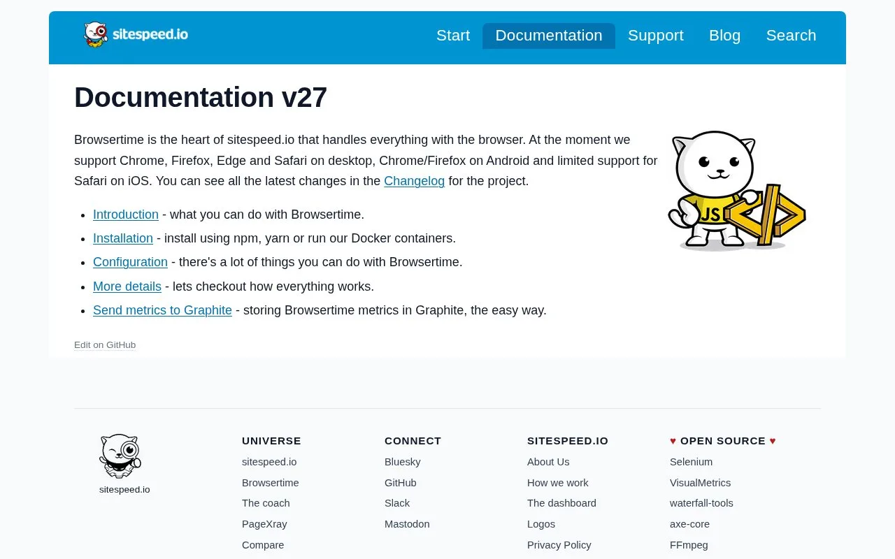Go to Support in the top navigation

(x=656, y=36)
